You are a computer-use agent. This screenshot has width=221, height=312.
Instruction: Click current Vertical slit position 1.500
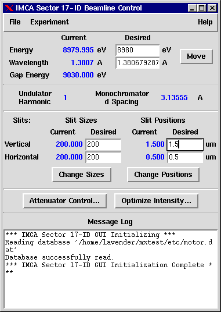tap(155, 144)
